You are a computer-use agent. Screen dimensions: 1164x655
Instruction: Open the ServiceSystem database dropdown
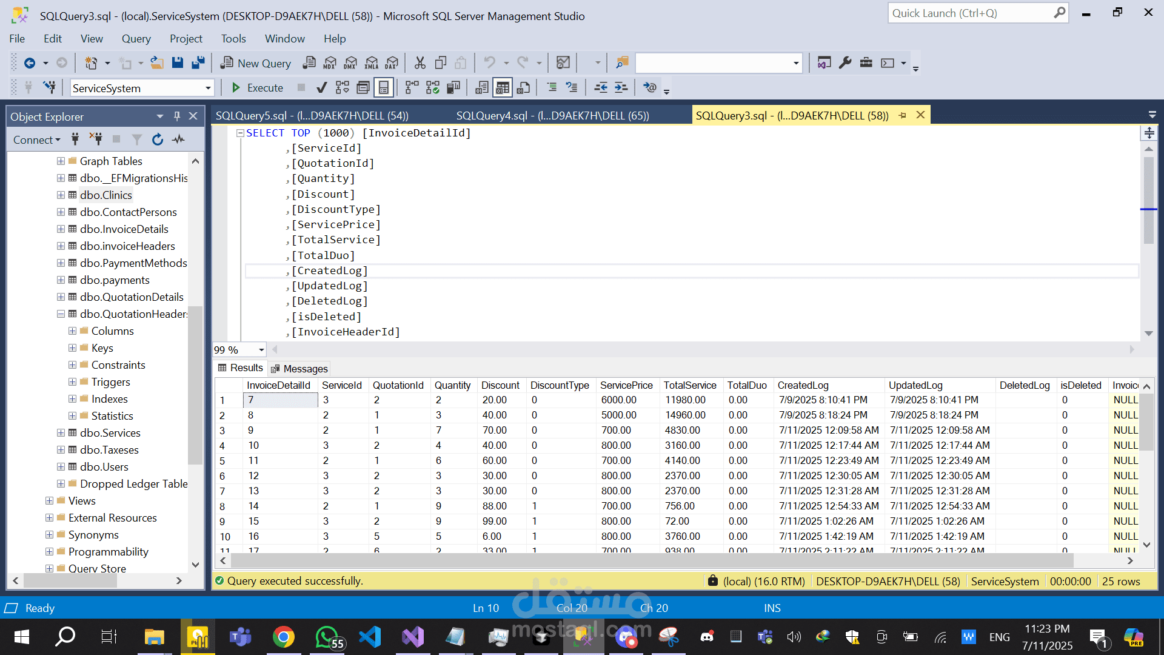pos(207,89)
